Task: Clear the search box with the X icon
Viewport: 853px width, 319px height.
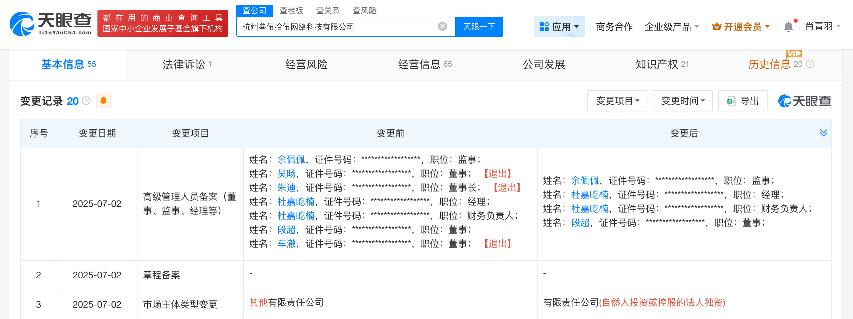Action: click(x=442, y=26)
